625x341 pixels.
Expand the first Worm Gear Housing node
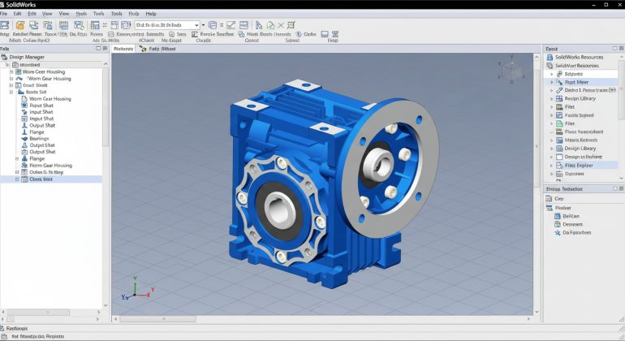(11, 71)
